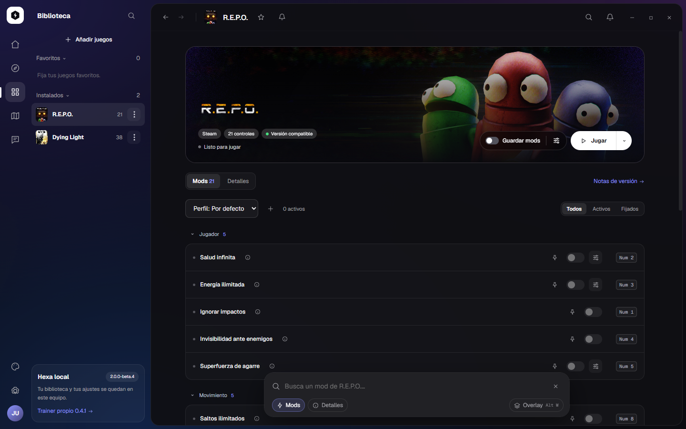Click the Jugar button
This screenshot has width=686, height=429.
pos(594,141)
